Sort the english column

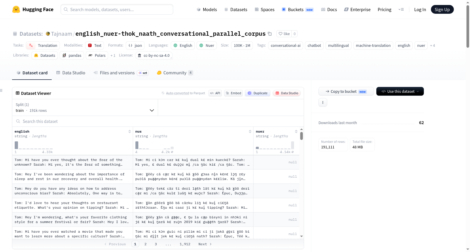coord(130,131)
